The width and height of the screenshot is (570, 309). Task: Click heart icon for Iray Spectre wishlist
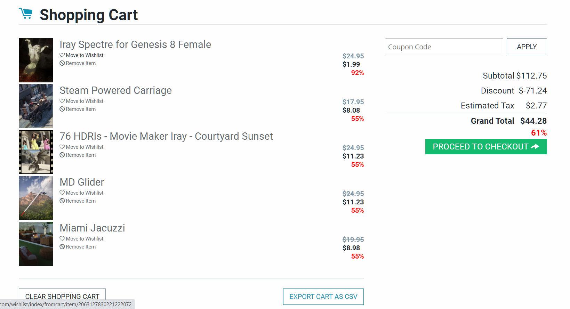tap(62, 55)
